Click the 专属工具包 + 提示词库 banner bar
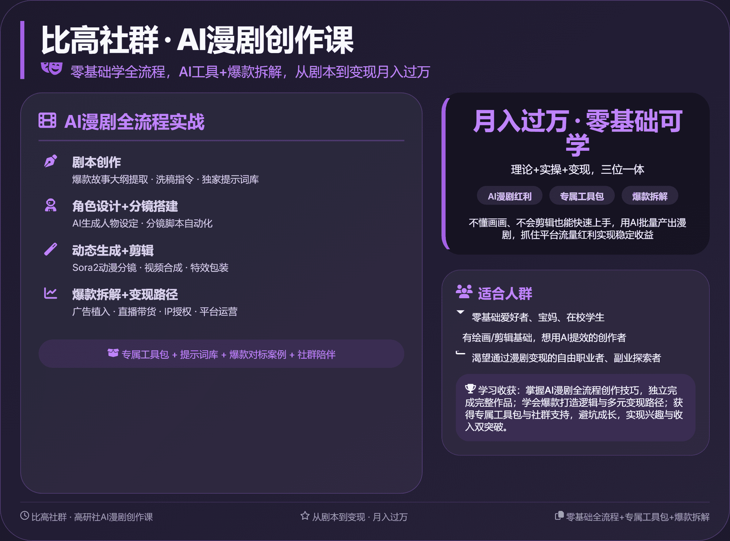 [221, 354]
